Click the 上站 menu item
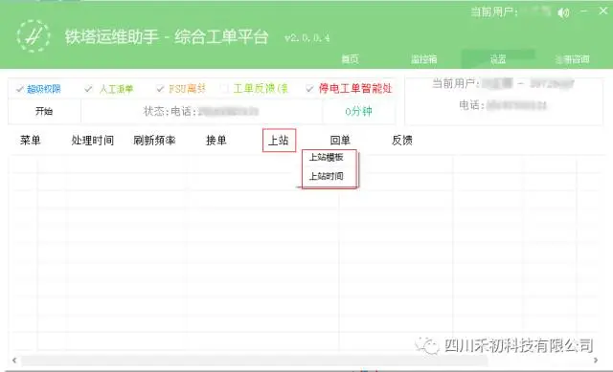The width and height of the screenshot is (613, 372). point(279,141)
